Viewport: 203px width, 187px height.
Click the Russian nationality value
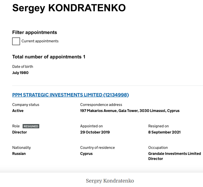[19, 154]
